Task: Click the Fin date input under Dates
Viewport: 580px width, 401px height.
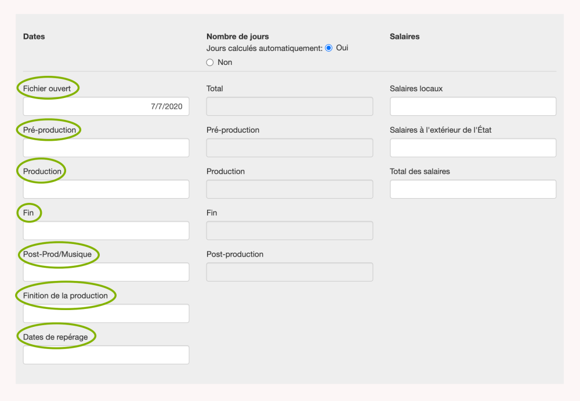Action: 106,231
